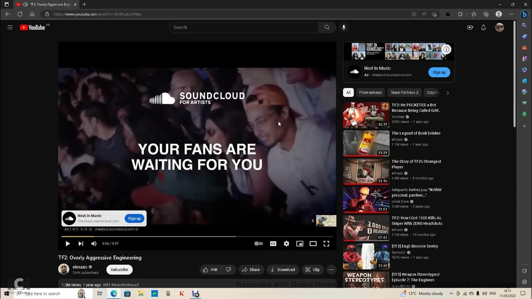This screenshot has height=299, width=532.
Task: Open the browser extensions puzzle icon
Action: point(461,14)
